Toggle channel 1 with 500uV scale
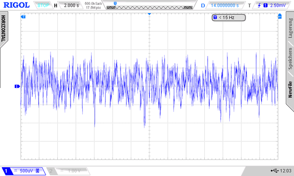This screenshot has width=294, height=176. (x=24, y=171)
